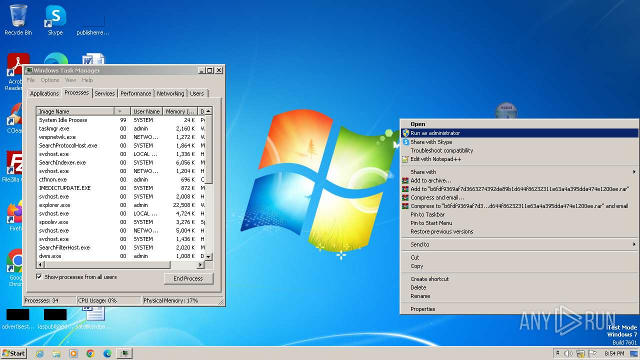Open Chrome from the taskbar
The height and width of the screenshot is (360, 640).
pyautogui.click(x=90, y=353)
